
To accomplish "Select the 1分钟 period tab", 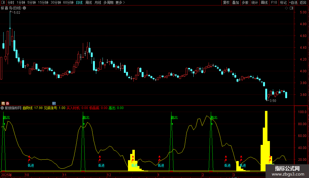I will (21, 2).
